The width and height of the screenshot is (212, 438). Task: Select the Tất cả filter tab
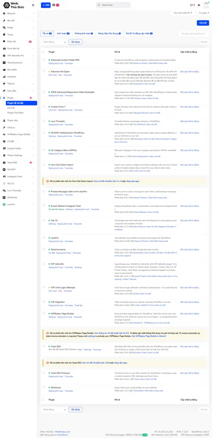click(47, 33)
